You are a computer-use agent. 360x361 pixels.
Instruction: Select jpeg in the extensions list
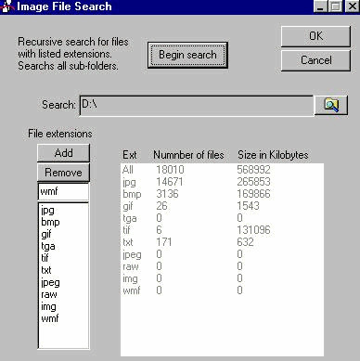64,282
